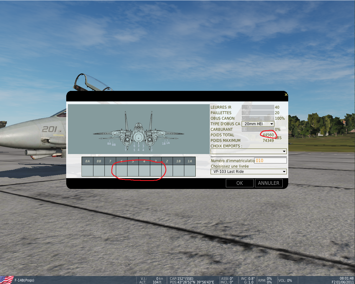Click the 1B pylon column header

pos(178,161)
